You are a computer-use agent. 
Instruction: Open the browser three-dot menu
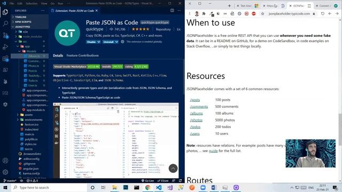tap(189, 14)
